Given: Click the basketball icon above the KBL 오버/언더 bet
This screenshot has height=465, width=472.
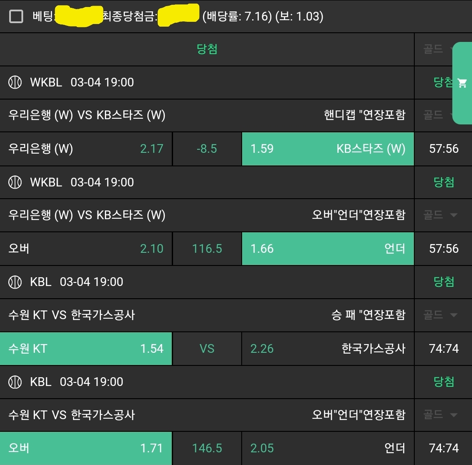Looking at the screenshot, I should [15, 382].
